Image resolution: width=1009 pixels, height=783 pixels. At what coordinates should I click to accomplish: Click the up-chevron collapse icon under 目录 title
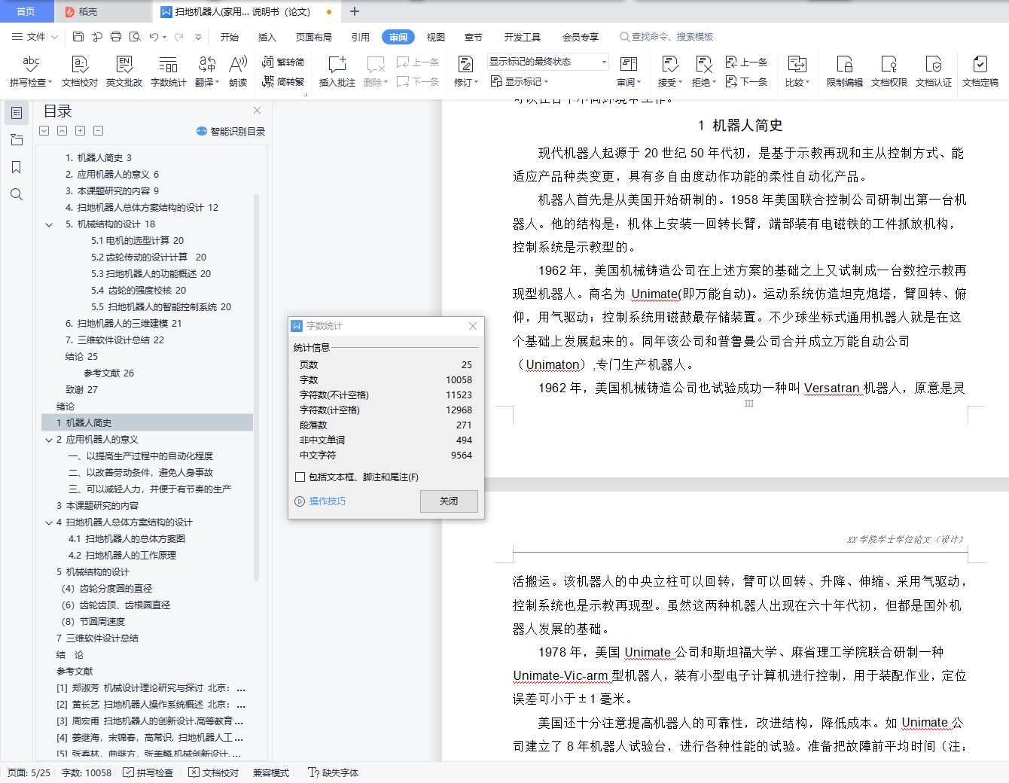pyautogui.click(x=62, y=131)
